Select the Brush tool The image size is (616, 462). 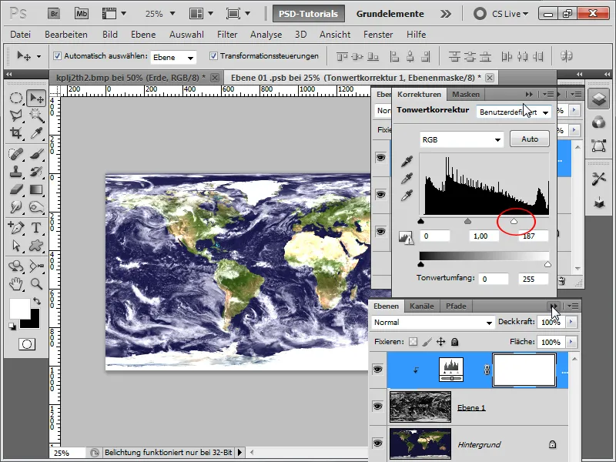36,153
